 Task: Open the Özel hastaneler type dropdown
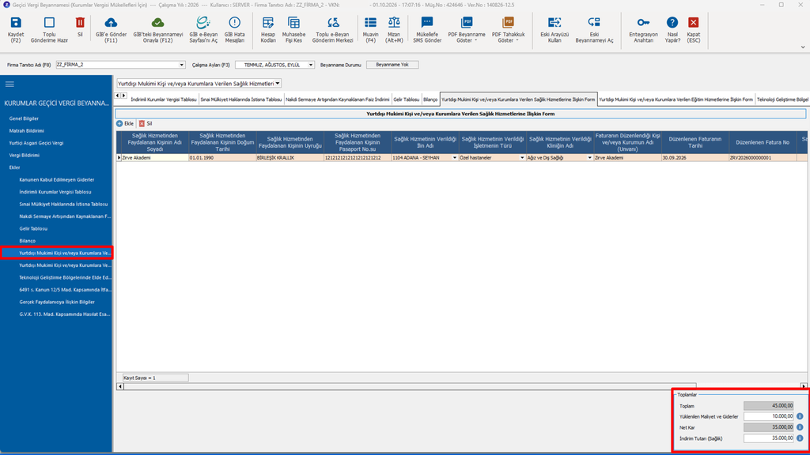click(522, 158)
